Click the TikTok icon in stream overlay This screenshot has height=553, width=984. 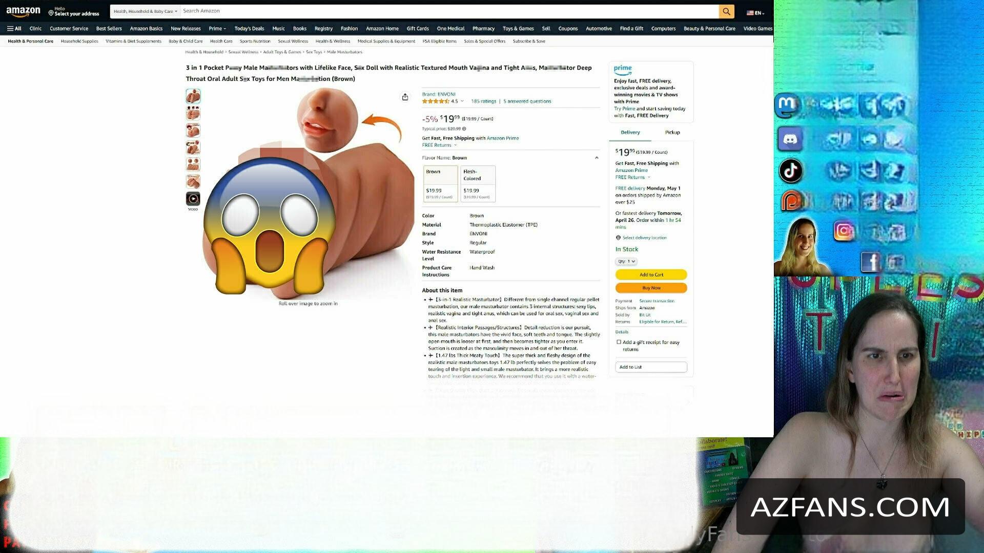[x=791, y=171]
